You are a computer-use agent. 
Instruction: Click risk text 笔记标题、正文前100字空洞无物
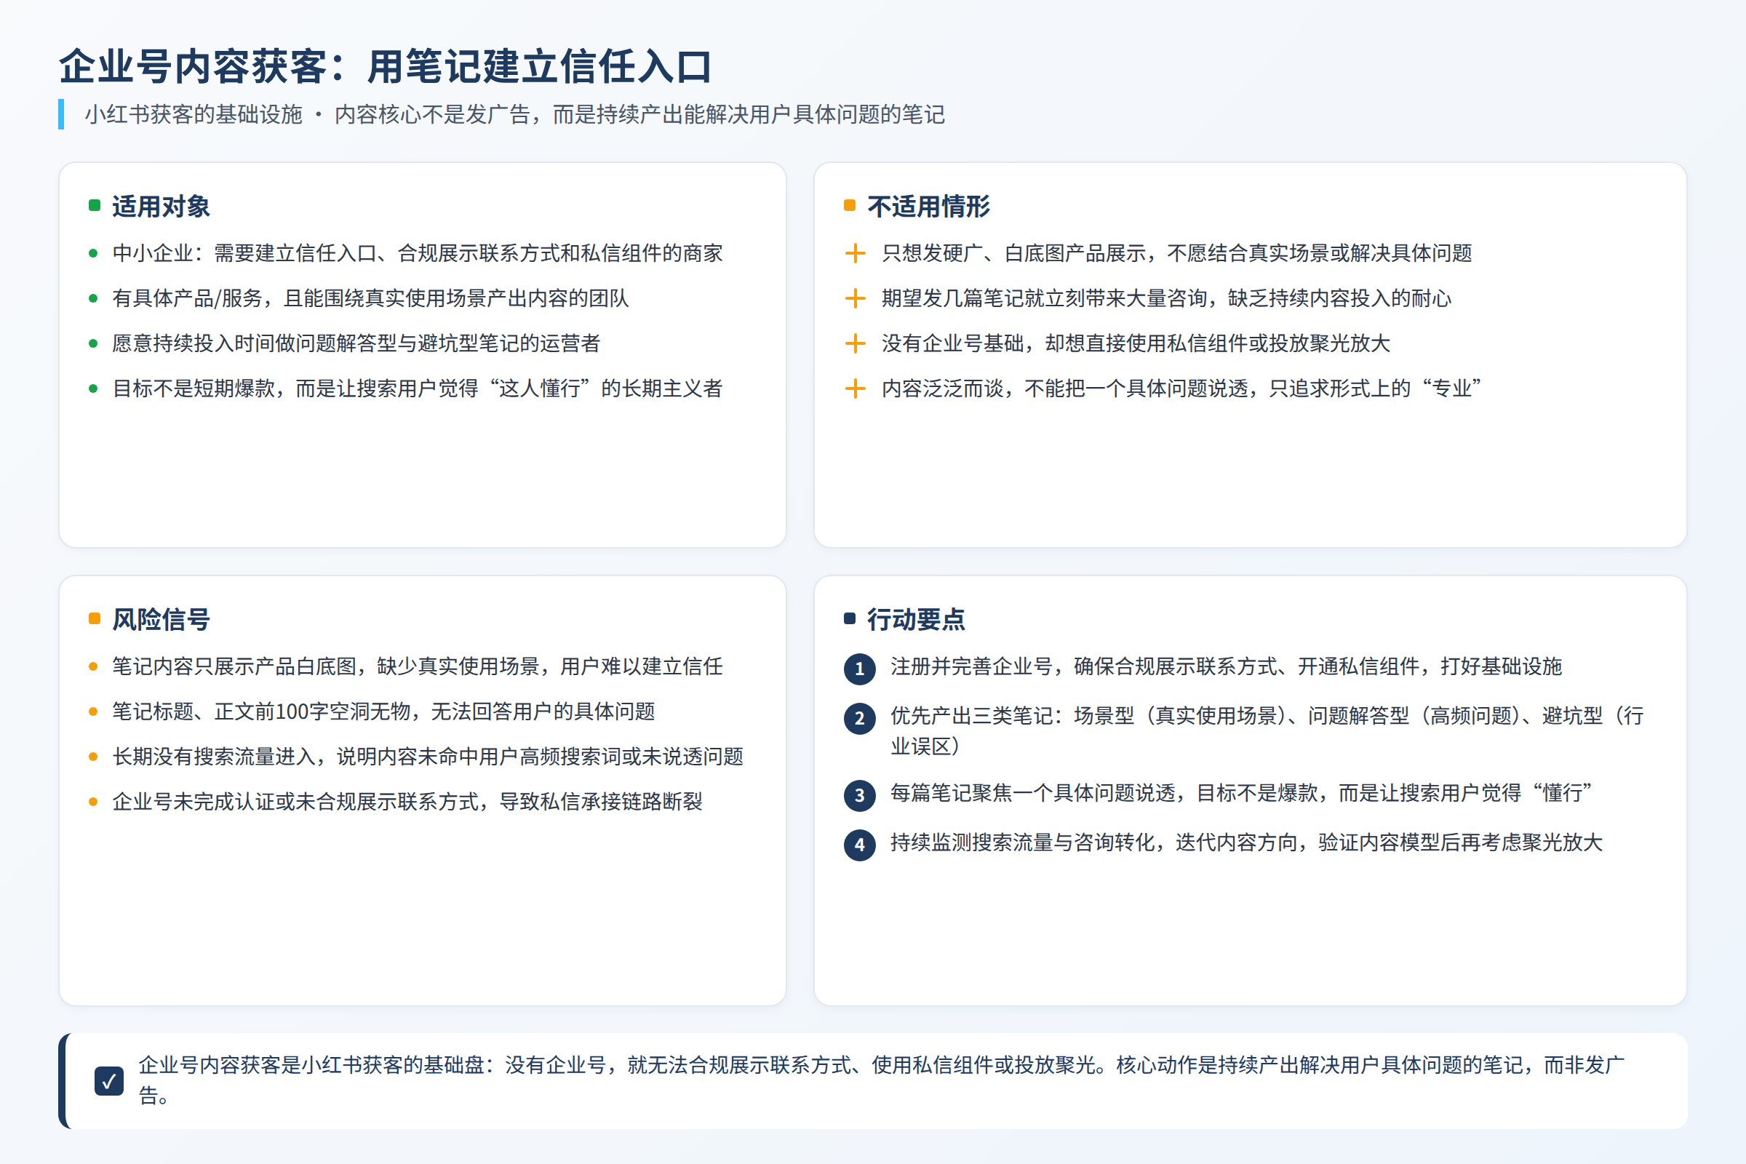point(384,711)
